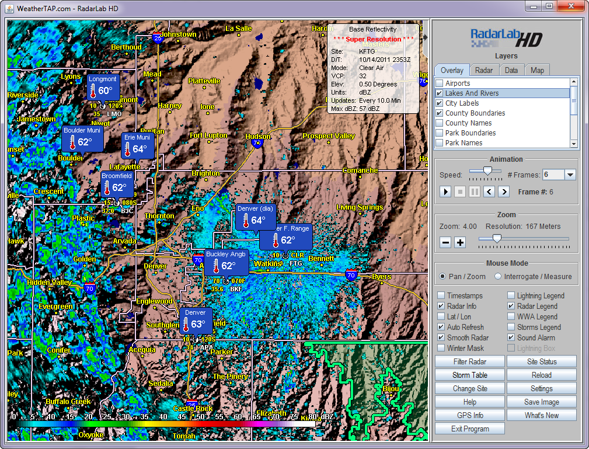Click the Longmont temperature marker

[x=103, y=87]
